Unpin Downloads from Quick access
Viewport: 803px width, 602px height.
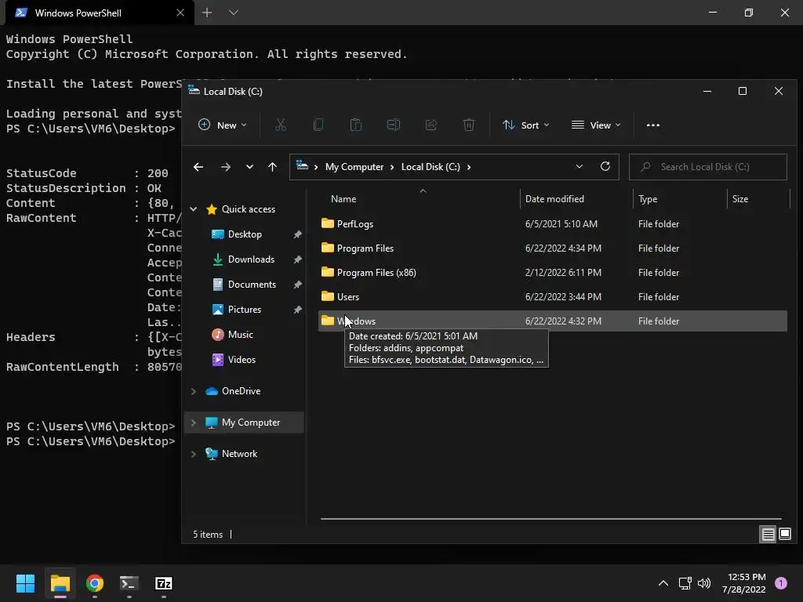297,259
